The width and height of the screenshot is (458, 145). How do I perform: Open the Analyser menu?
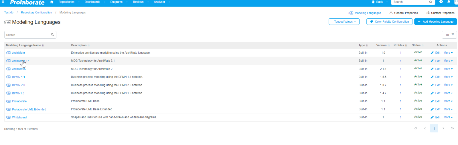click(162, 2)
